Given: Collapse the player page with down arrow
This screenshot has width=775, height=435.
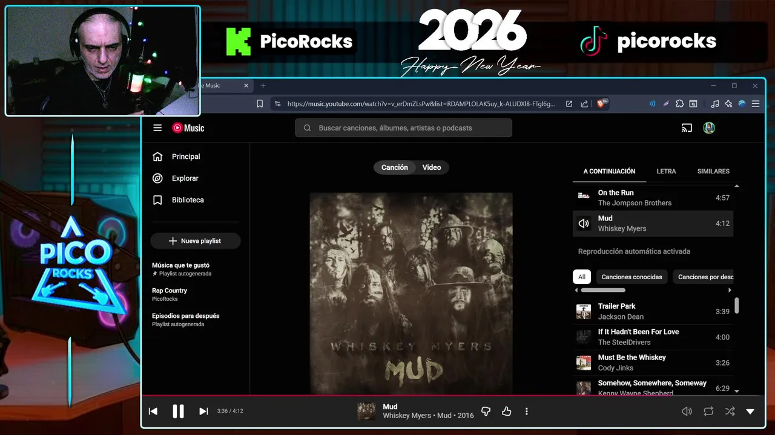Looking at the screenshot, I should tap(750, 411).
